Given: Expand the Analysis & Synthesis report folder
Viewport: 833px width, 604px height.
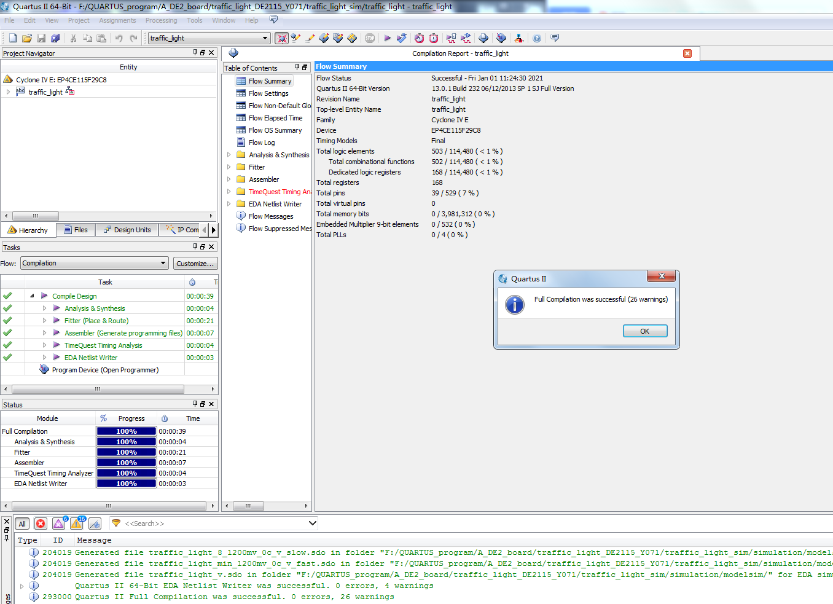Looking at the screenshot, I should tap(229, 155).
